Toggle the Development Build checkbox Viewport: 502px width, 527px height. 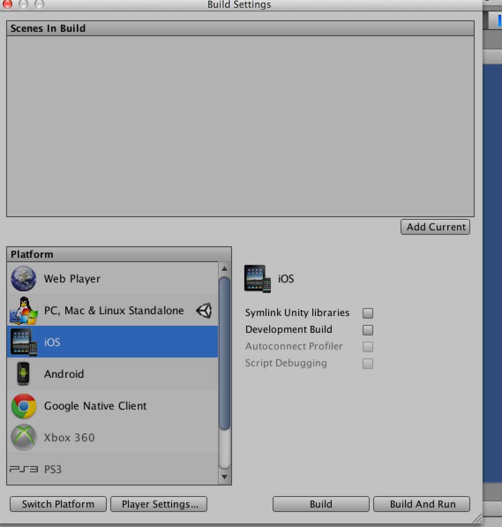368,330
